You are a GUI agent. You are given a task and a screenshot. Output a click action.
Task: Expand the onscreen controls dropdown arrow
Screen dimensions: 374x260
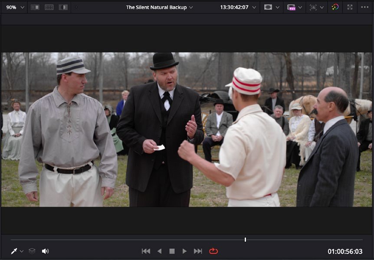pos(322,7)
